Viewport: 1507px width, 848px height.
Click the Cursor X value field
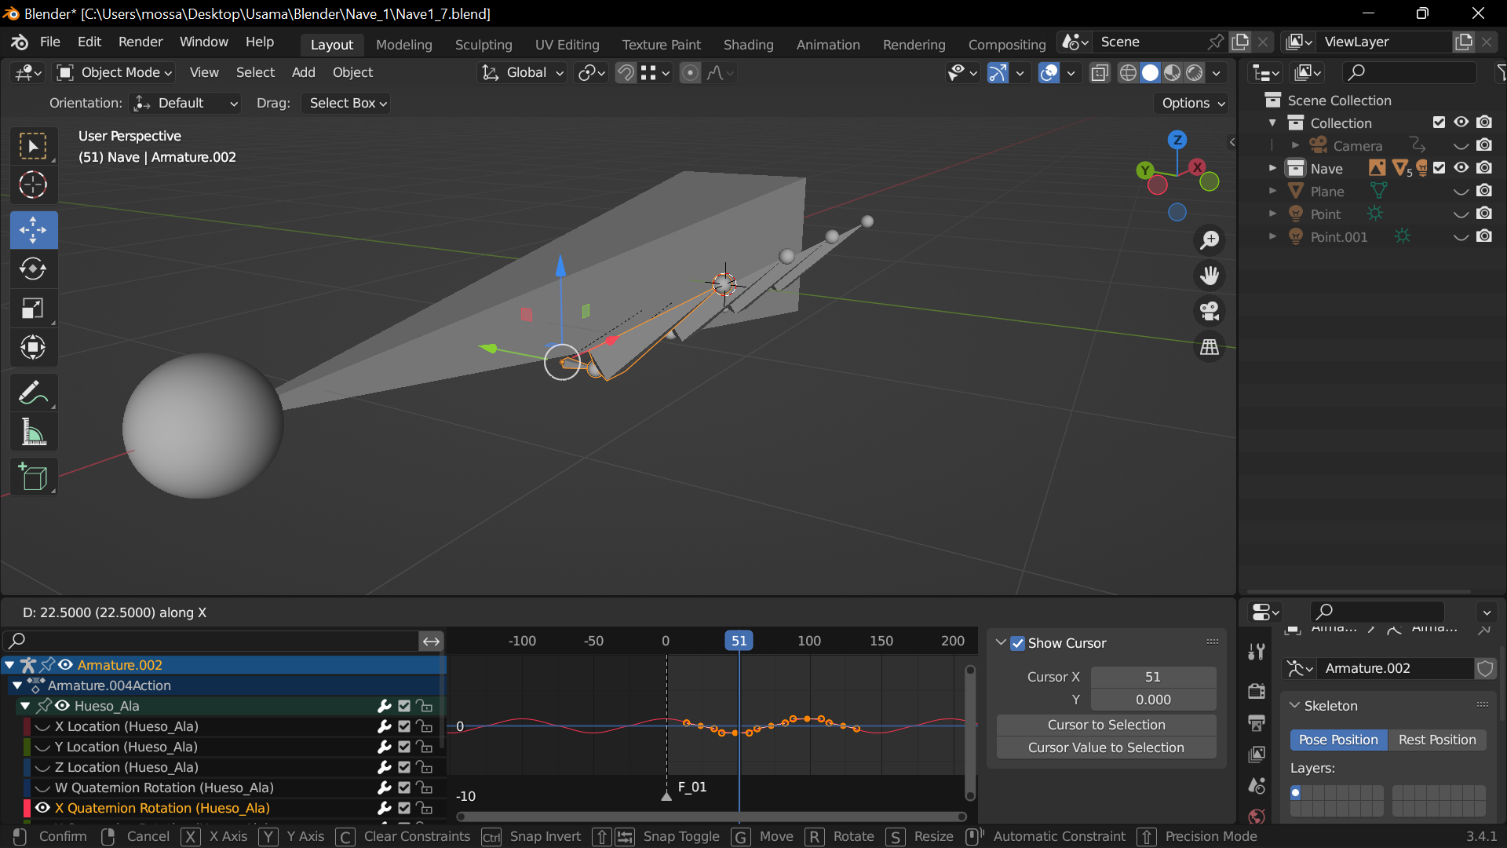1152,677
